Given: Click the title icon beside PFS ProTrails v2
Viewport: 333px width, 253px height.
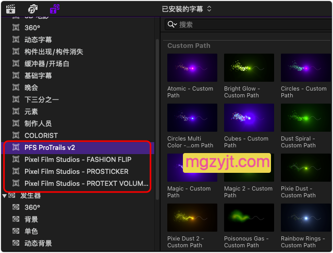Looking at the screenshot, I should (x=16, y=147).
